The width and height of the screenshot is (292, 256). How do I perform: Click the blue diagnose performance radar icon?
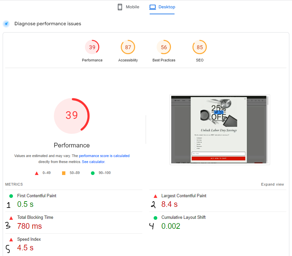point(6,24)
